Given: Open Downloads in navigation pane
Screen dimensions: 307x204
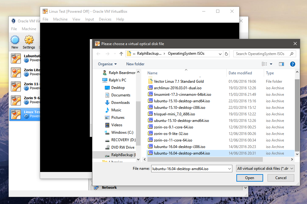Looking at the screenshot, I should click(x=120, y=103).
